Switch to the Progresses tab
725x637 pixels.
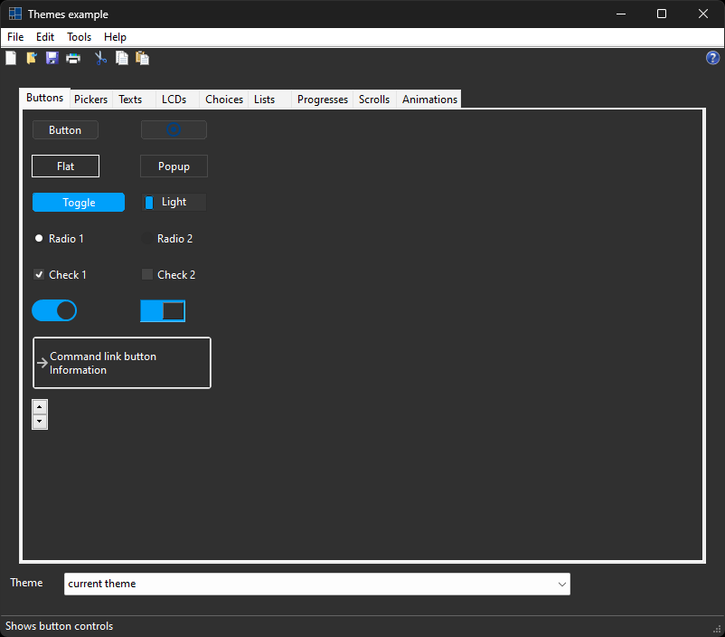point(322,100)
